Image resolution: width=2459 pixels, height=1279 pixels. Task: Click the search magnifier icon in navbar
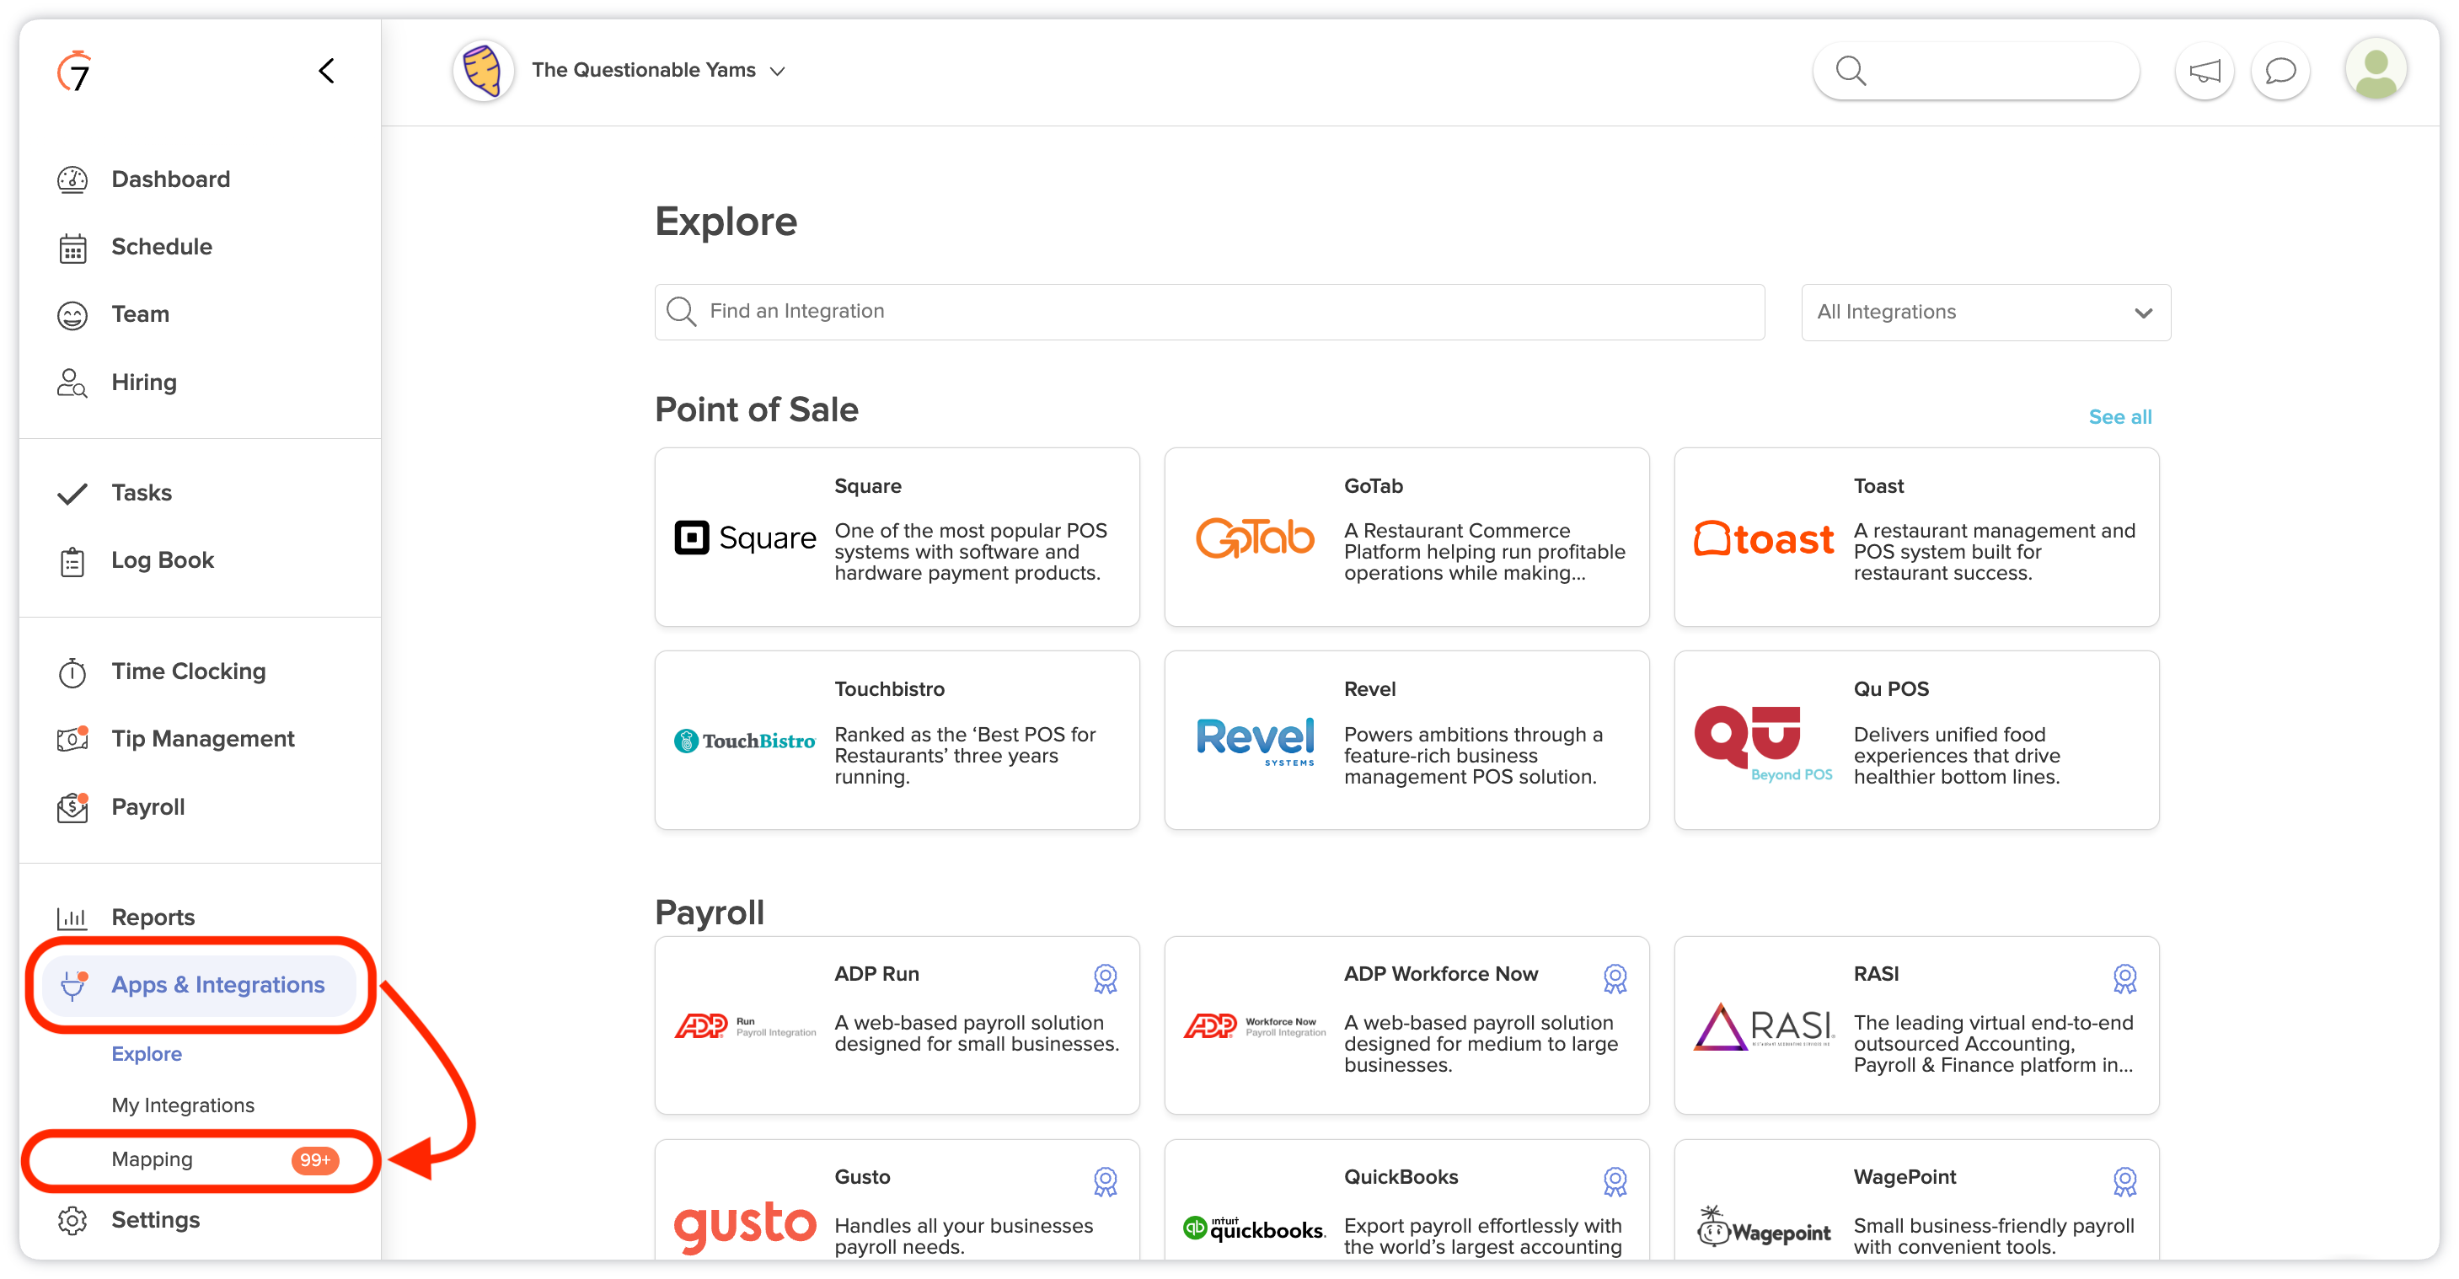[1851, 70]
